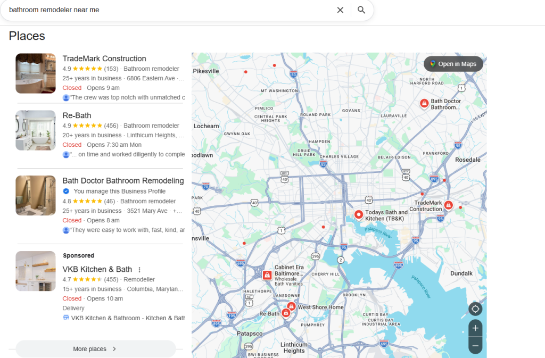The image size is (545, 358).
Task: Click VKB Kitchen & Bath 4.7 star rating
Action: [88, 279]
